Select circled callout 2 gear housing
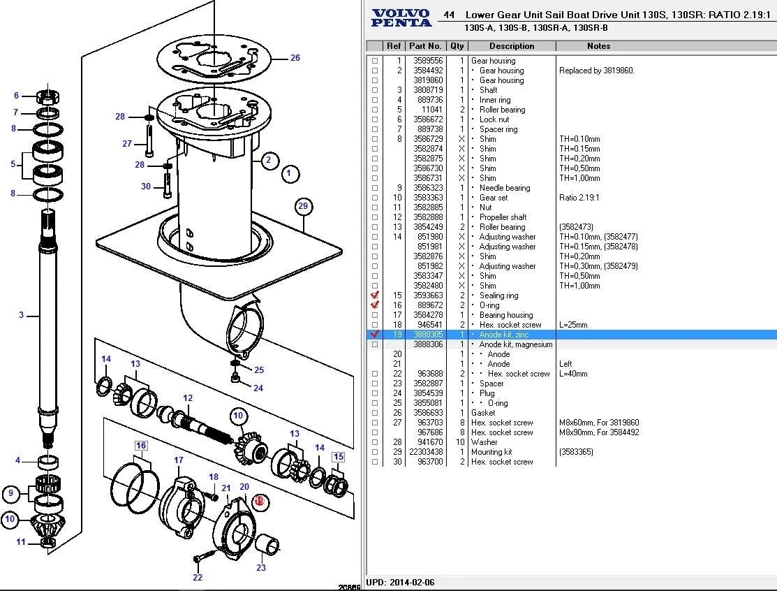The image size is (777, 591). click(269, 160)
